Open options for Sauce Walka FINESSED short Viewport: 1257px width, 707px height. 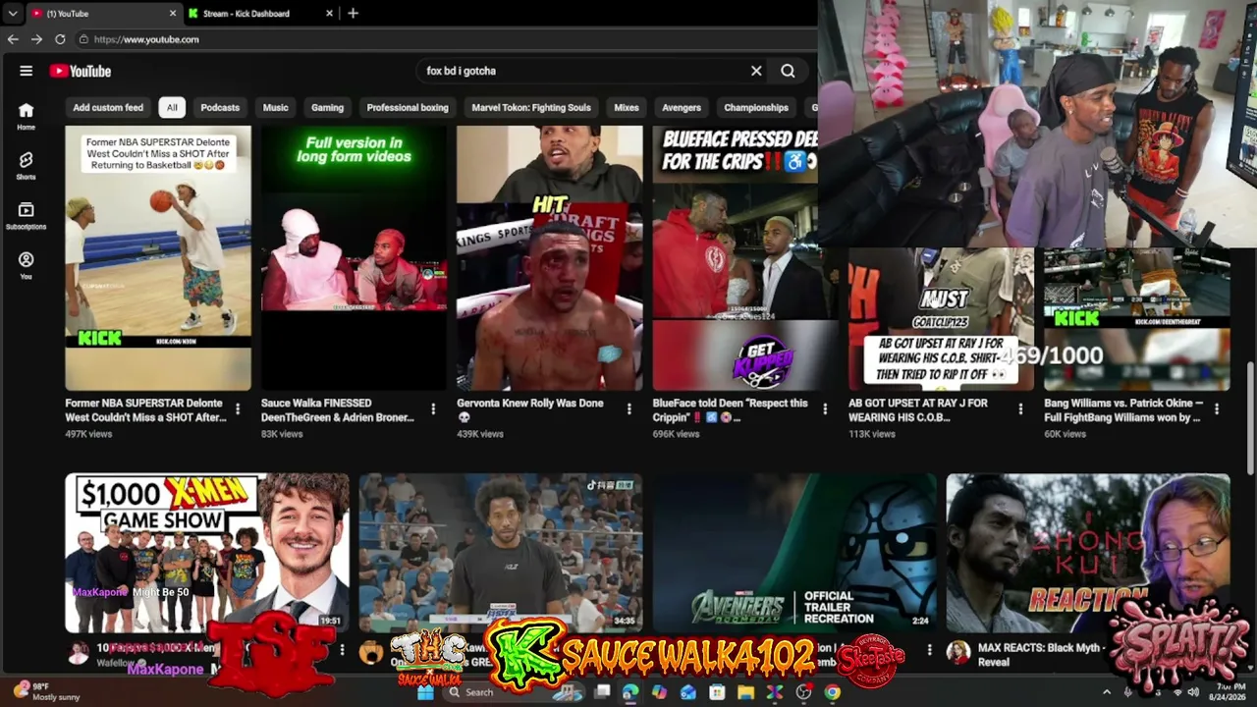pos(433,409)
